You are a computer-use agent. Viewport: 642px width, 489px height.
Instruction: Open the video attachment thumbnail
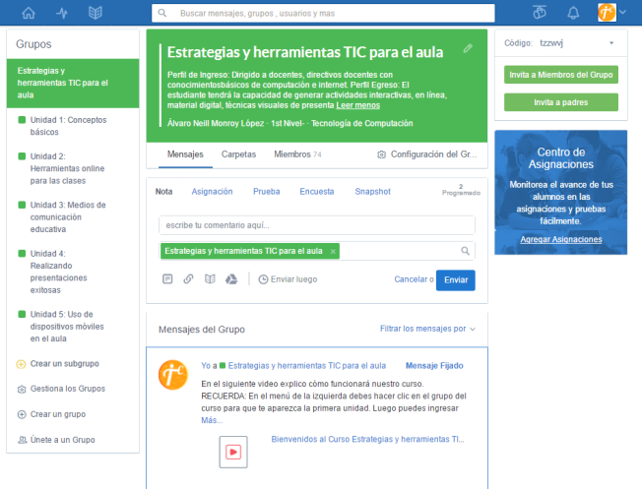coord(233,452)
